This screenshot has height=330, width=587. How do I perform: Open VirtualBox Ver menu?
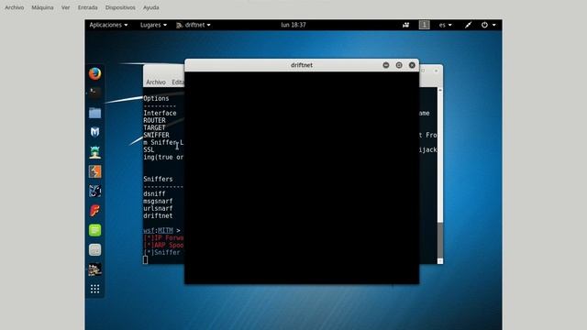tap(65, 7)
